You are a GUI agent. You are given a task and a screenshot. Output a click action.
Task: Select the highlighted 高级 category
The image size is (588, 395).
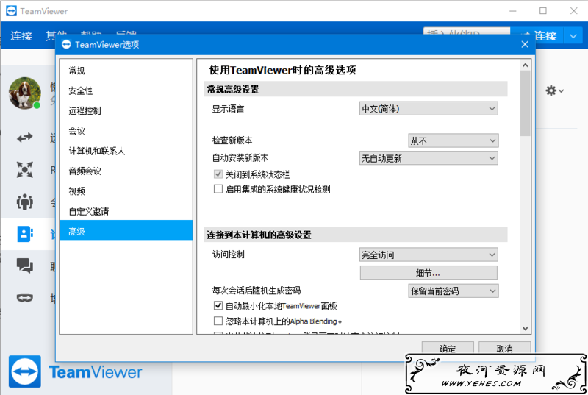126,232
